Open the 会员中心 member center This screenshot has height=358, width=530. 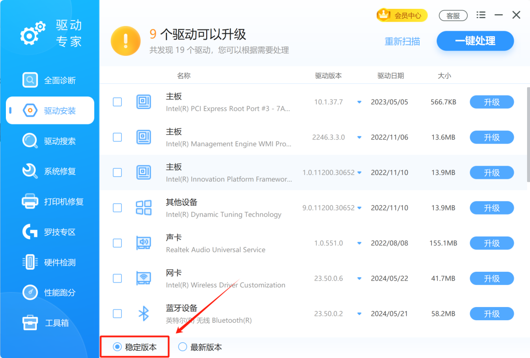pyautogui.click(x=402, y=15)
